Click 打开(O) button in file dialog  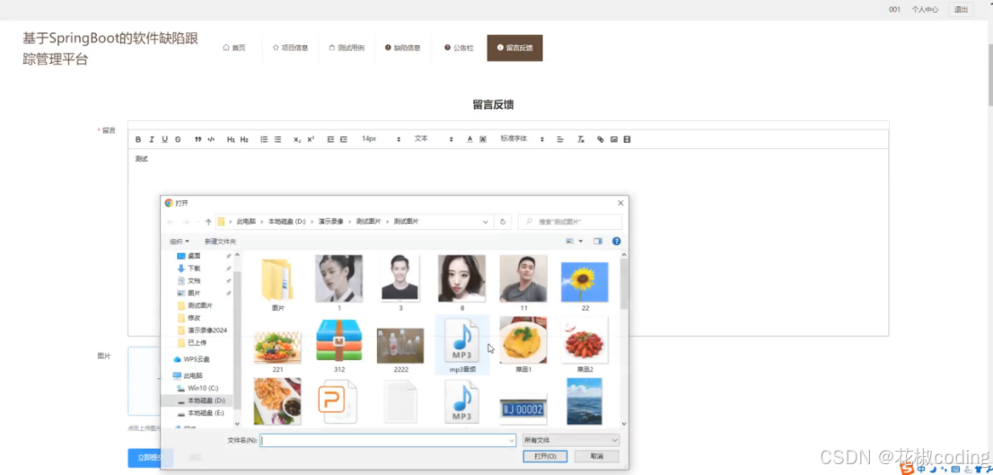tap(545, 456)
